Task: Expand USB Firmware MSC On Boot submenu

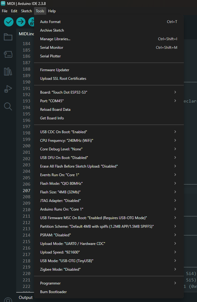Action: (109, 218)
